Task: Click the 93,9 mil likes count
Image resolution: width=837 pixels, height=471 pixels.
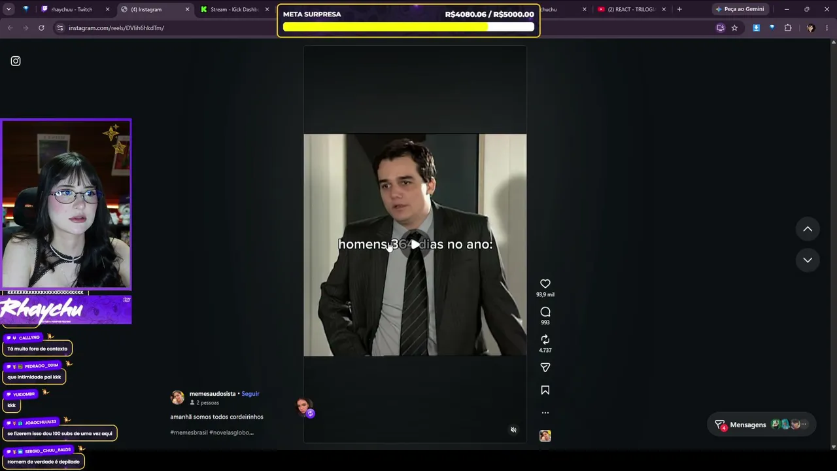Action: pyautogui.click(x=545, y=295)
